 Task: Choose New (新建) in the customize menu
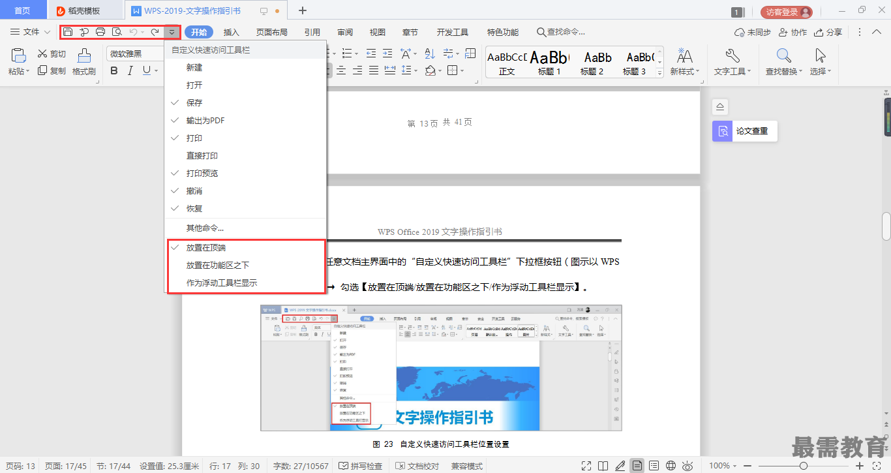click(245, 68)
